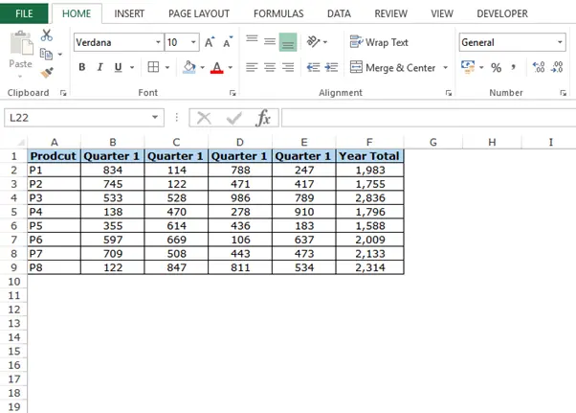Click the Enter checkmark in formula bar
The width and height of the screenshot is (576, 413).
pyautogui.click(x=234, y=118)
